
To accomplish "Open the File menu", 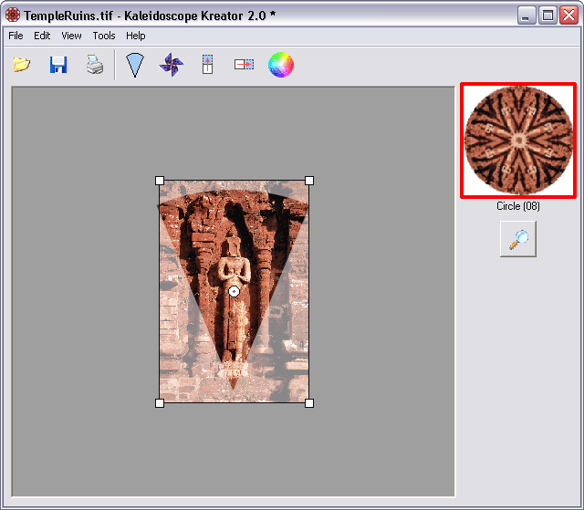I will tap(16, 36).
